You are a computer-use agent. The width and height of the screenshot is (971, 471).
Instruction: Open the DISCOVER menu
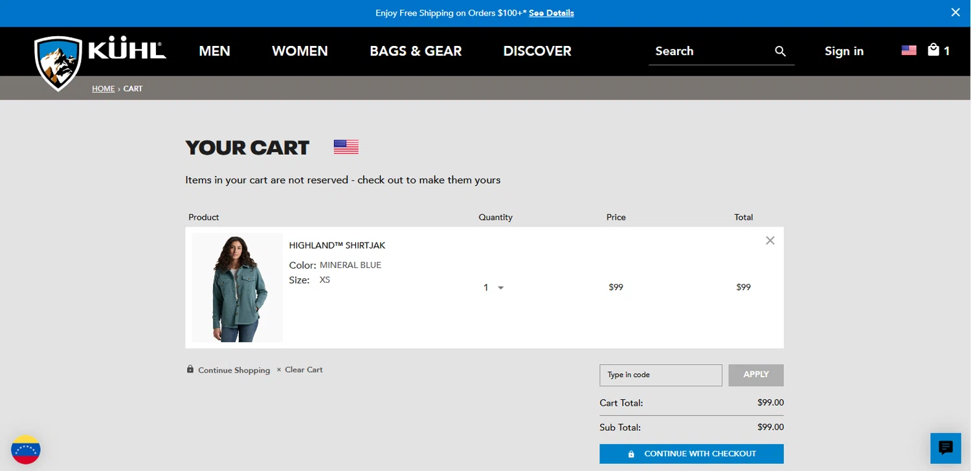pos(537,51)
